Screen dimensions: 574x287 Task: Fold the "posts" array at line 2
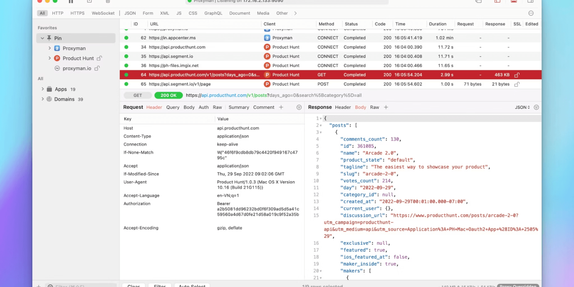click(321, 125)
